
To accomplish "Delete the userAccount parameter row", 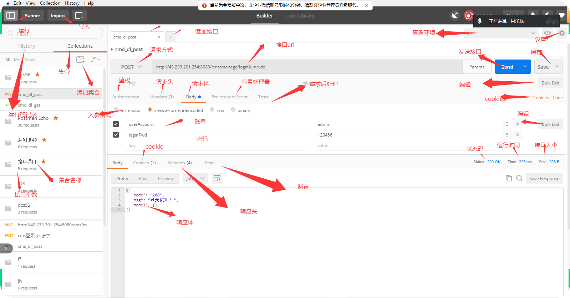I will (517, 124).
